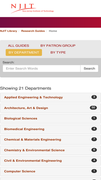Click the 7 guides count badge
The image size is (101, 180).
[94, 139]
